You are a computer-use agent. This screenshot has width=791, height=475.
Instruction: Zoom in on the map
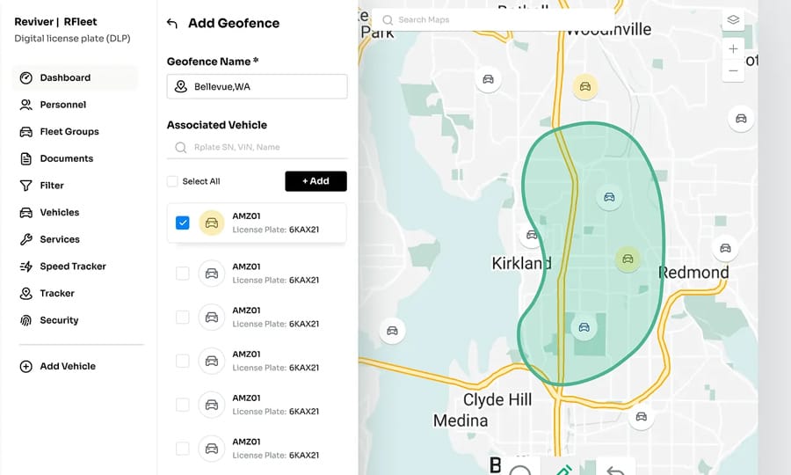click(733, 49)
